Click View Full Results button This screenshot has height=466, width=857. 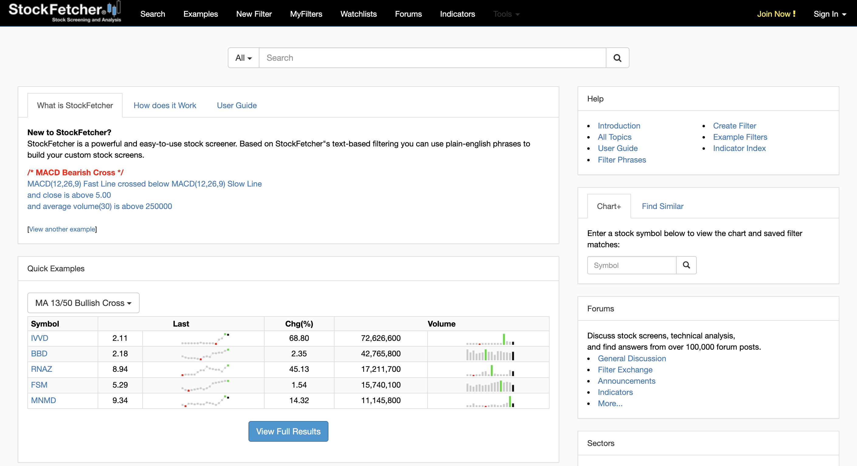coord(288,431)
